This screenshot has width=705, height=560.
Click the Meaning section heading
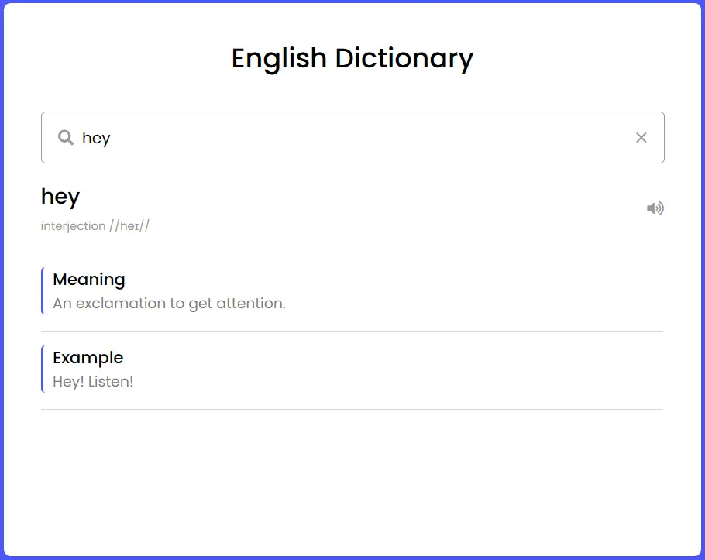coord(89,280)
